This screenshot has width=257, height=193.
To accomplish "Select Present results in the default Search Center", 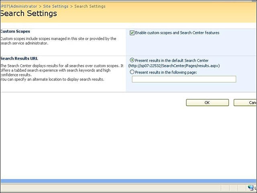I will point(132,60).
